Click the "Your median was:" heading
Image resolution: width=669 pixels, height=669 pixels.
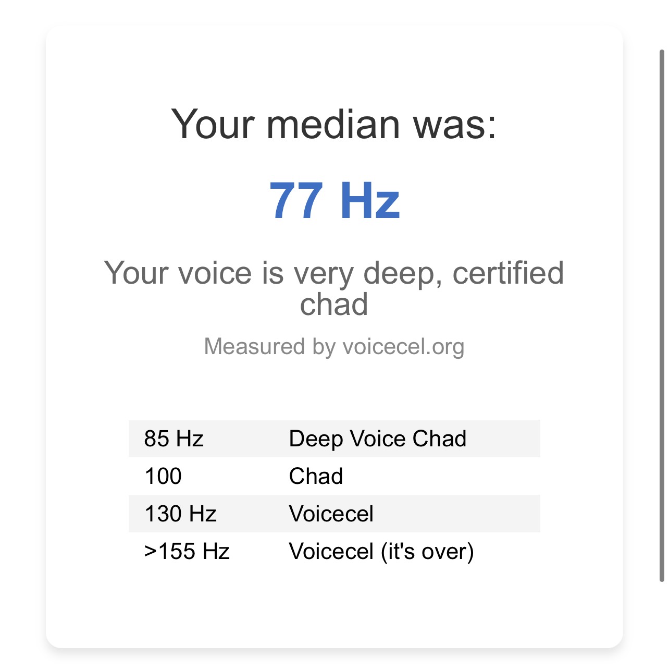click(334, 124)
